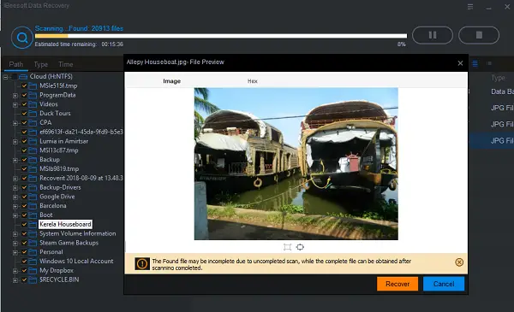Click folder icon beside Duck Tours
Image resolution: width=514 pixels, height=312 pixels.
point(33,114)
